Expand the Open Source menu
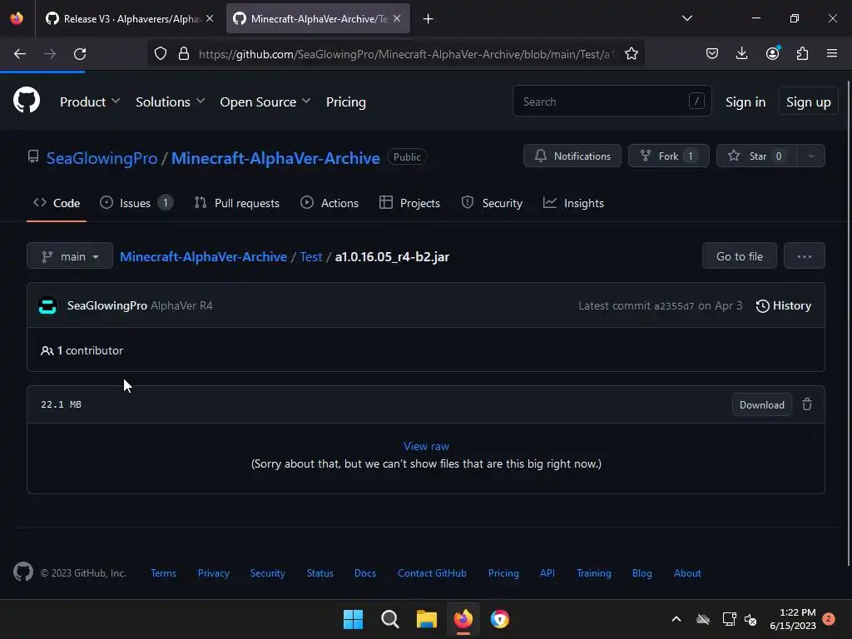The width and height of the screenshot is (852, 639). click(265, 102)
